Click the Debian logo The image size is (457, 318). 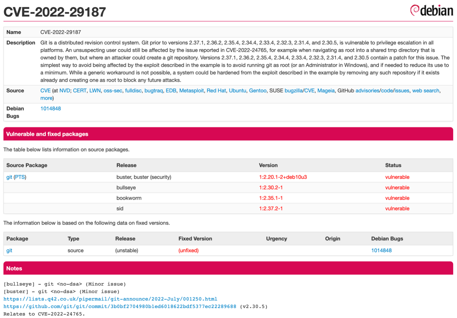tap(432, 10)
